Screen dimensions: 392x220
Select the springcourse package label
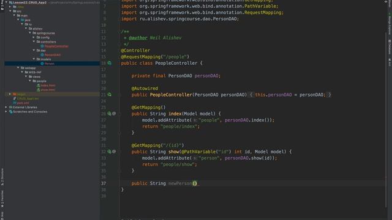click(45, 33)
